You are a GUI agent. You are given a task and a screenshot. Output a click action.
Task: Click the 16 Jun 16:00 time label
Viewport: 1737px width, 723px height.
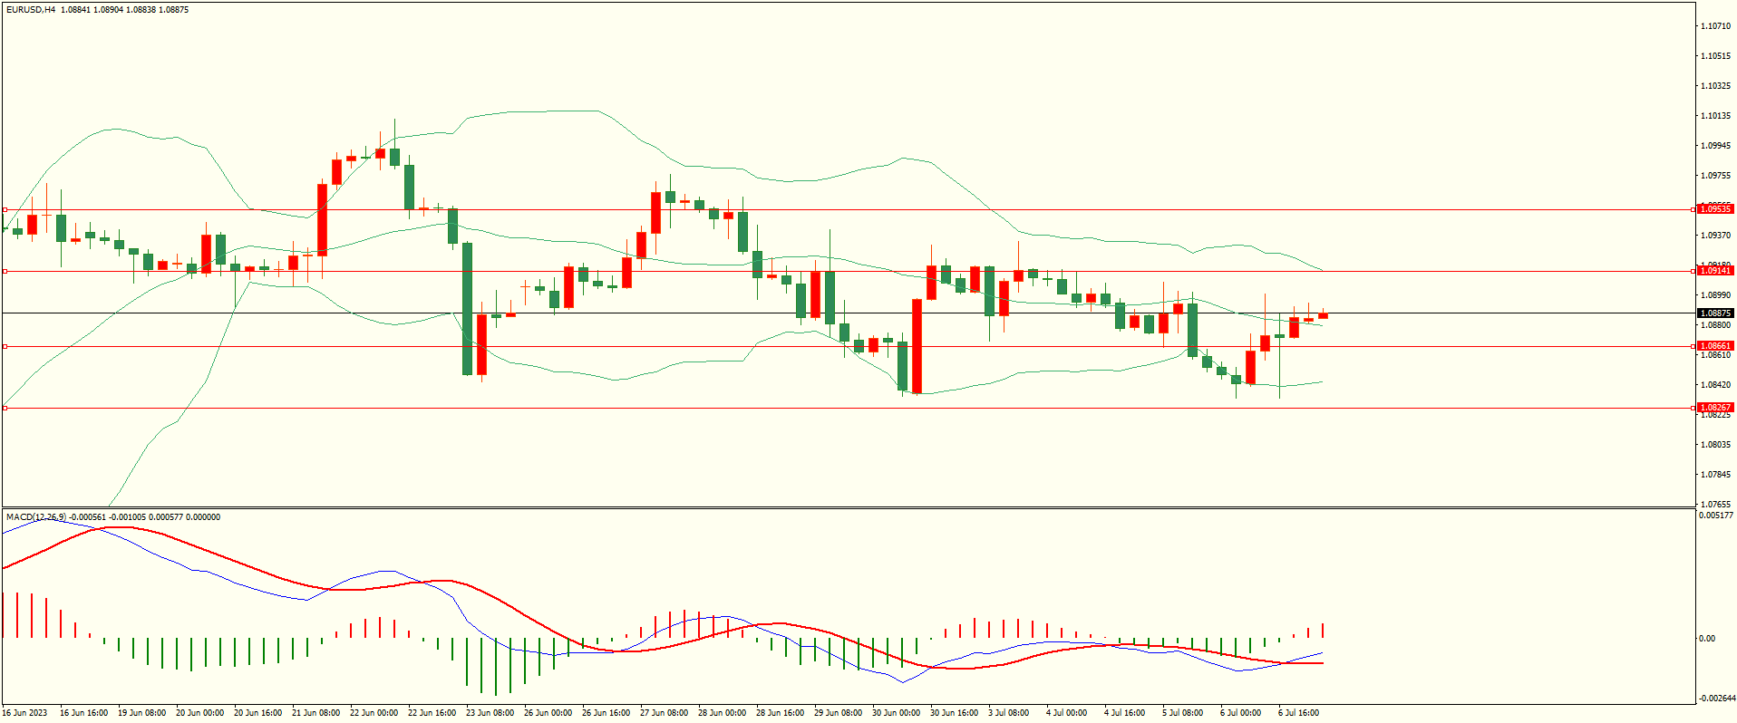83,713
